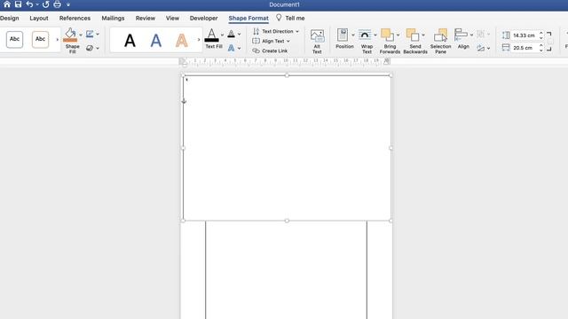Click the Home icon in title bar
Viewport: 568px width, 319px height.
click(7, 4)
